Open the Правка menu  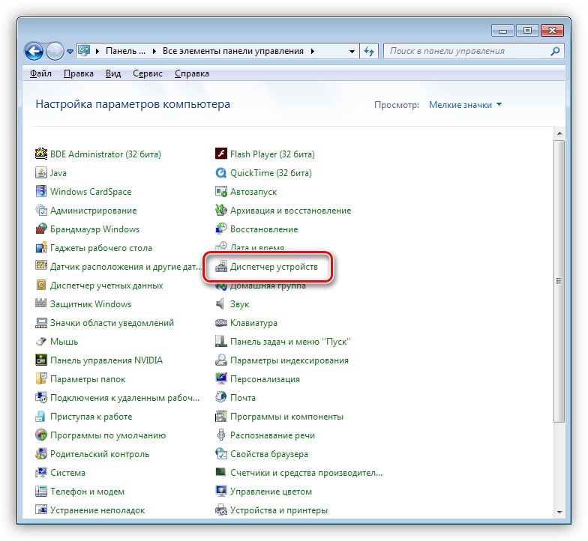(78, 73)
